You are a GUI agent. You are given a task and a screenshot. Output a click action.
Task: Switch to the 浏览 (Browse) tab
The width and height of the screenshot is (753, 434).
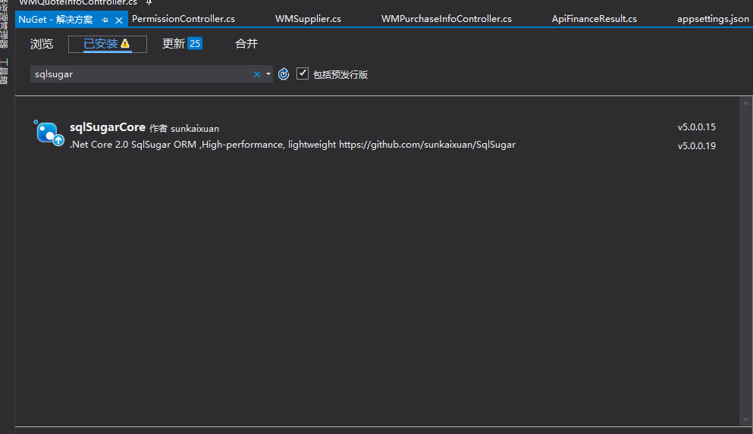tap(41, 44)
